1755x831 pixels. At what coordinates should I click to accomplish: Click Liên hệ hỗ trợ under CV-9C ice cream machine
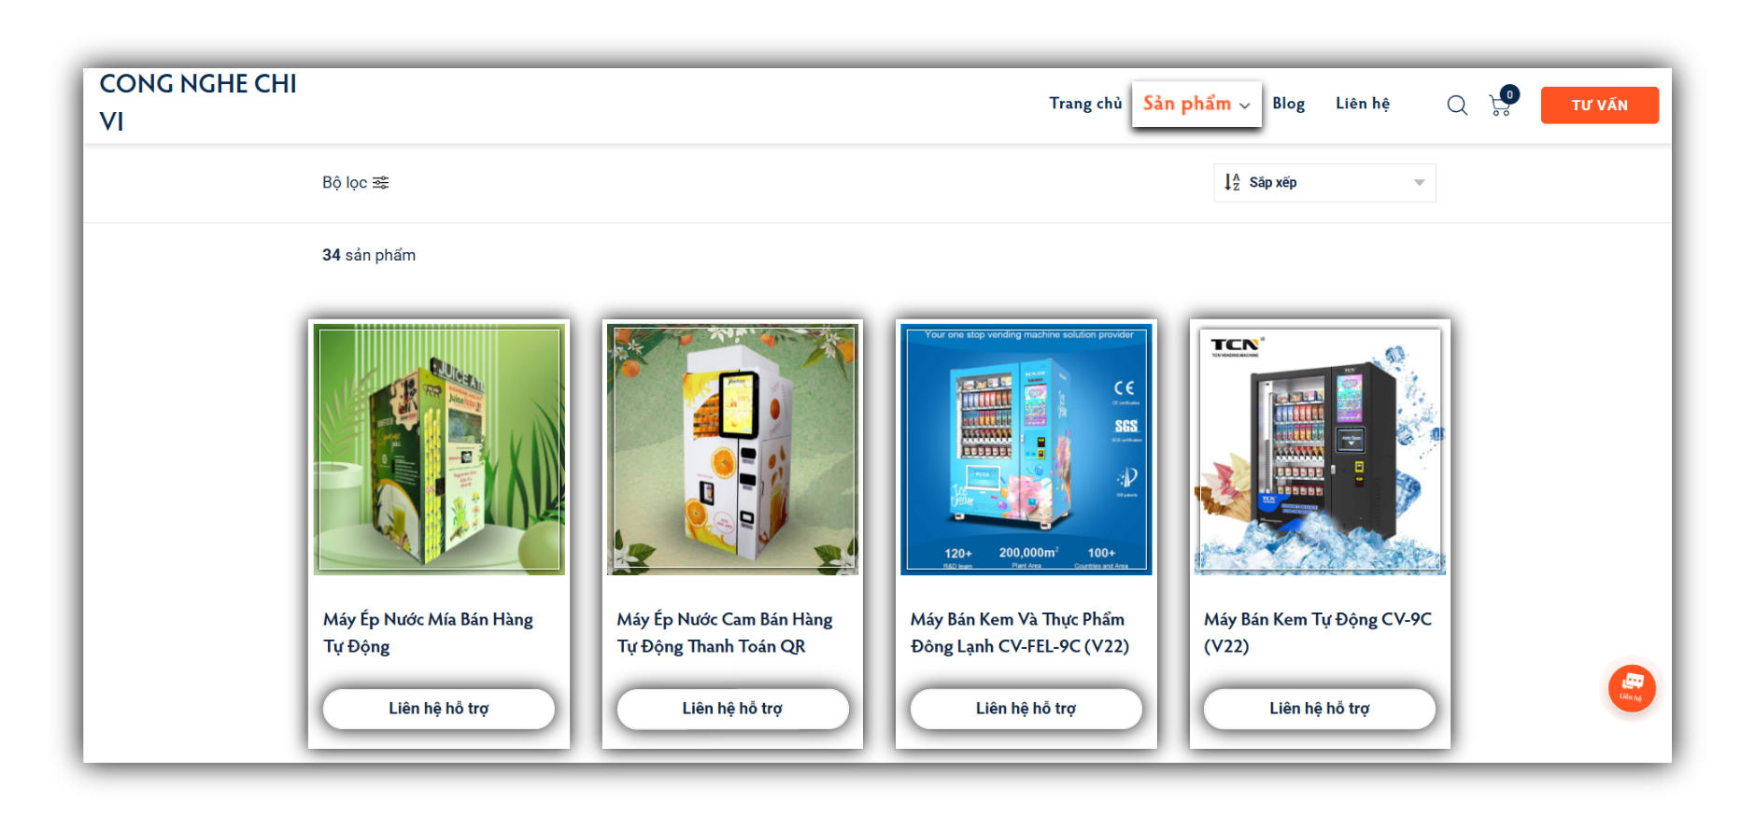1319,709
